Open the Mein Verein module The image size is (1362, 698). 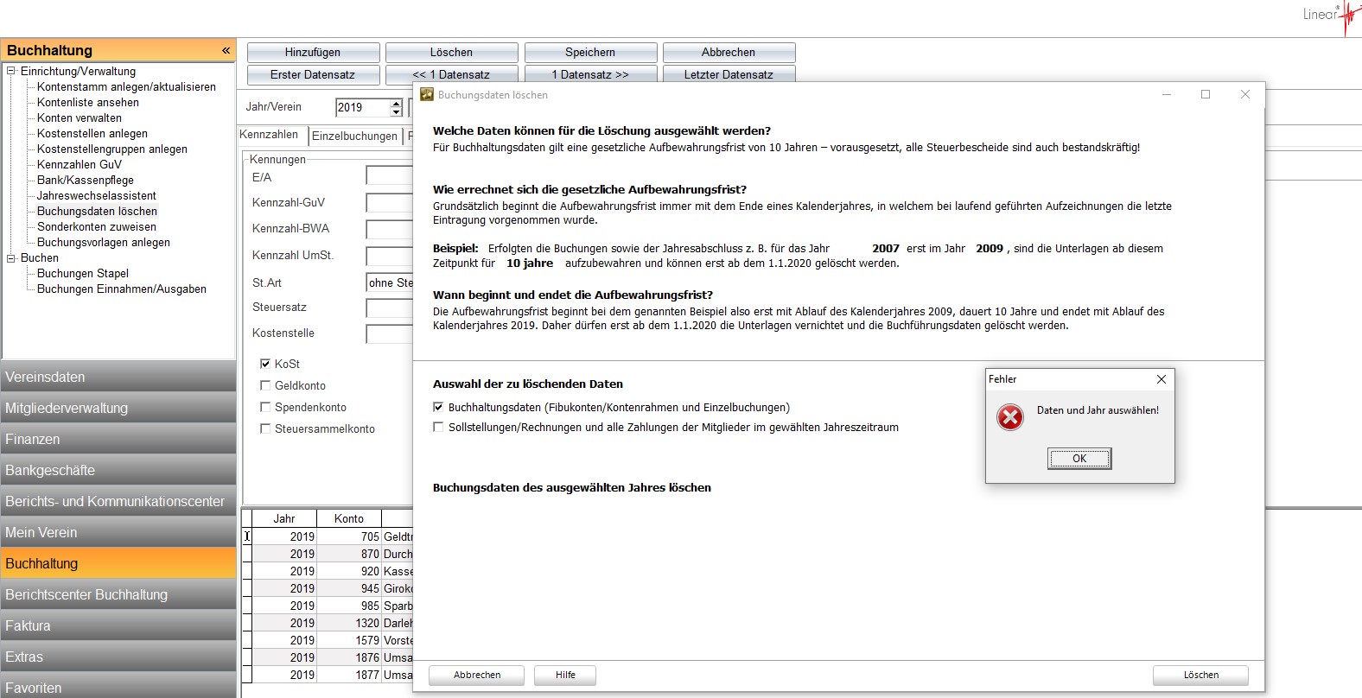tap(118, 532)
